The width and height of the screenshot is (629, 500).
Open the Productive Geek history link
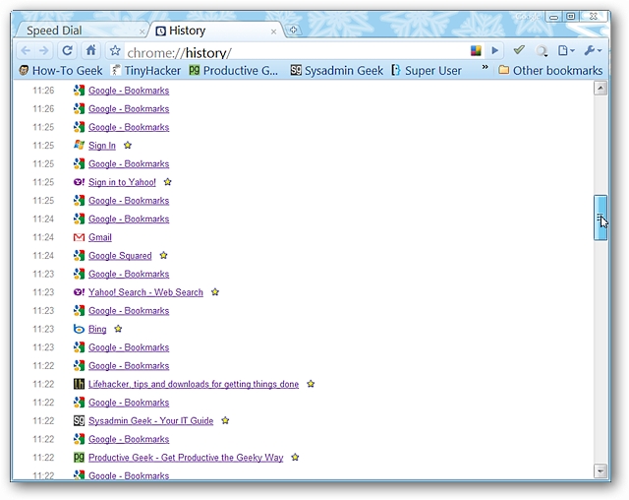pyautogui.click(x=186, y=458)
